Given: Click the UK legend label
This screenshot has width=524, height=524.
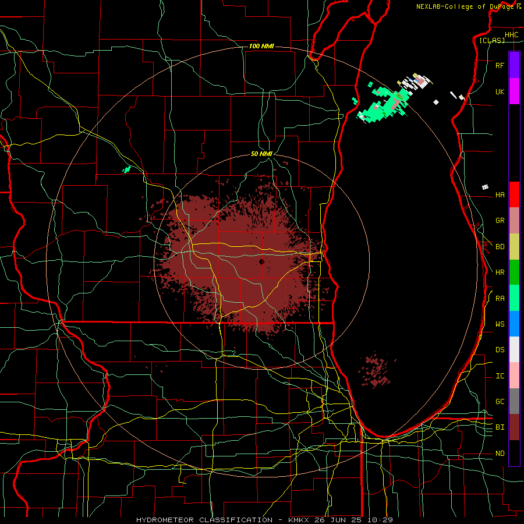Looking at the screenshot, I should click(500, 91).
